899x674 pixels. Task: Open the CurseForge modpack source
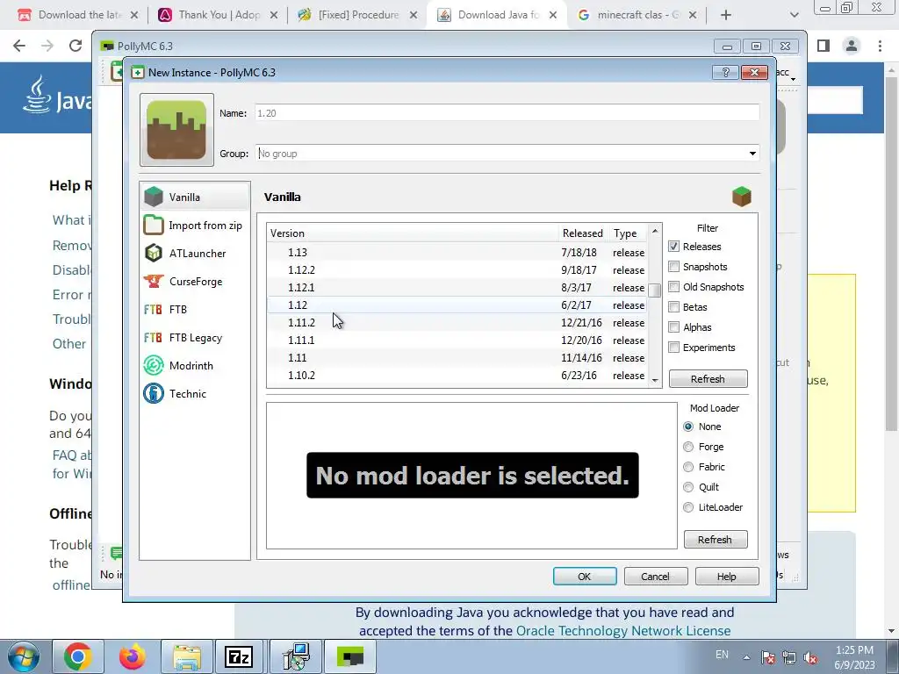[x=194, y=282]
